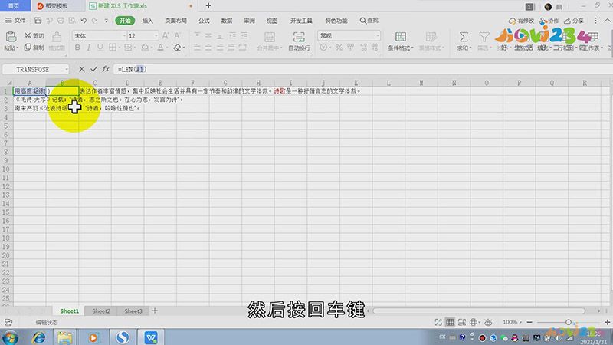Open the font size 12 dropdown

(x=156, y=35)
